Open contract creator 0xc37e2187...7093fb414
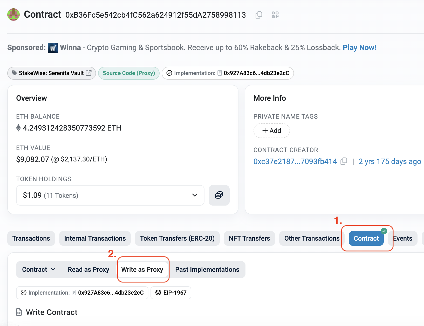424x326 pixels. (x=295, y=161)
